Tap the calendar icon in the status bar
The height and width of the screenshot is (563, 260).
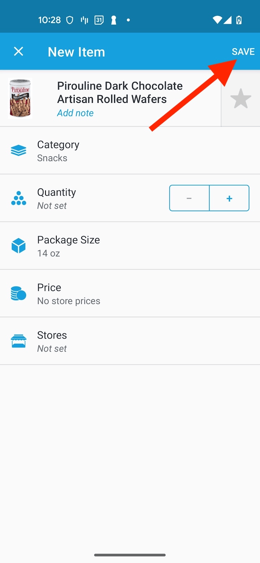99,20
